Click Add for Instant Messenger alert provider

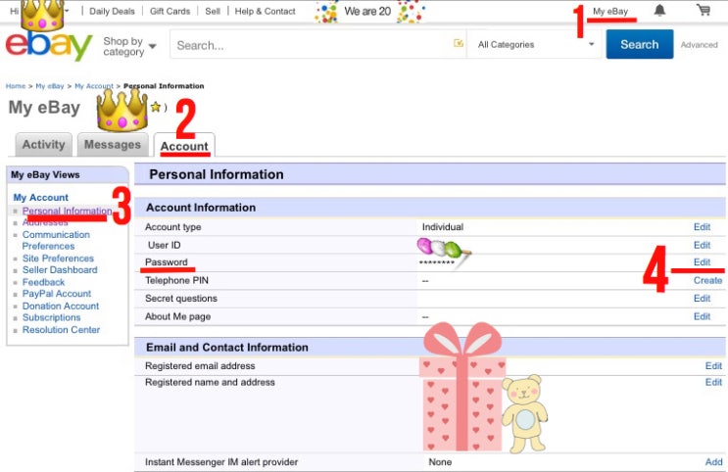click(x=713, y=461)
